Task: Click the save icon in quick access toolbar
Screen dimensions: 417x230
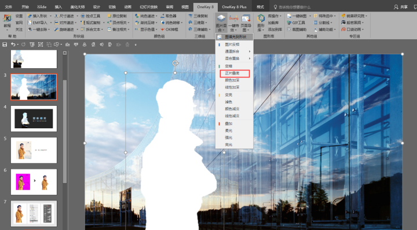Action: [x=5, y=44]
